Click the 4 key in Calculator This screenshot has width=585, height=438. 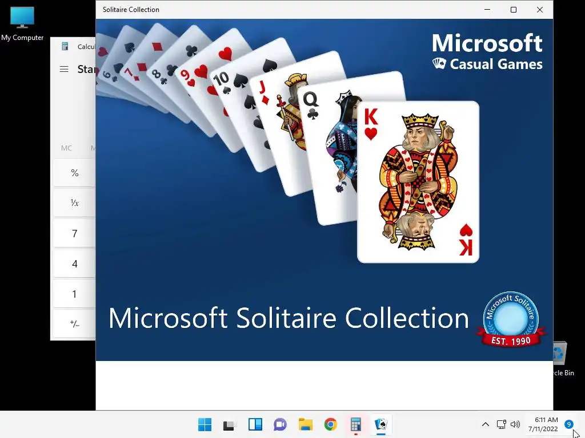click(75, 263)
